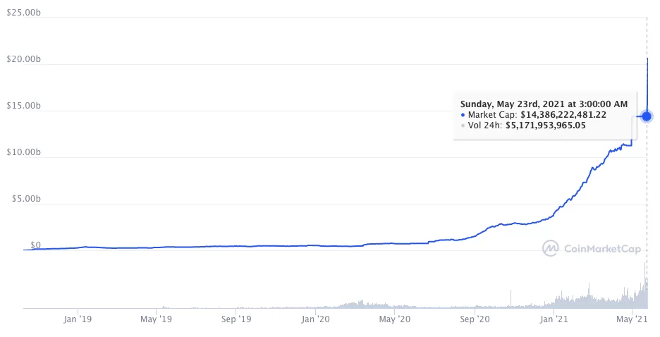Click the $10.00b y-axis label
Screen dimensions: 660x337
coord(23,152)
